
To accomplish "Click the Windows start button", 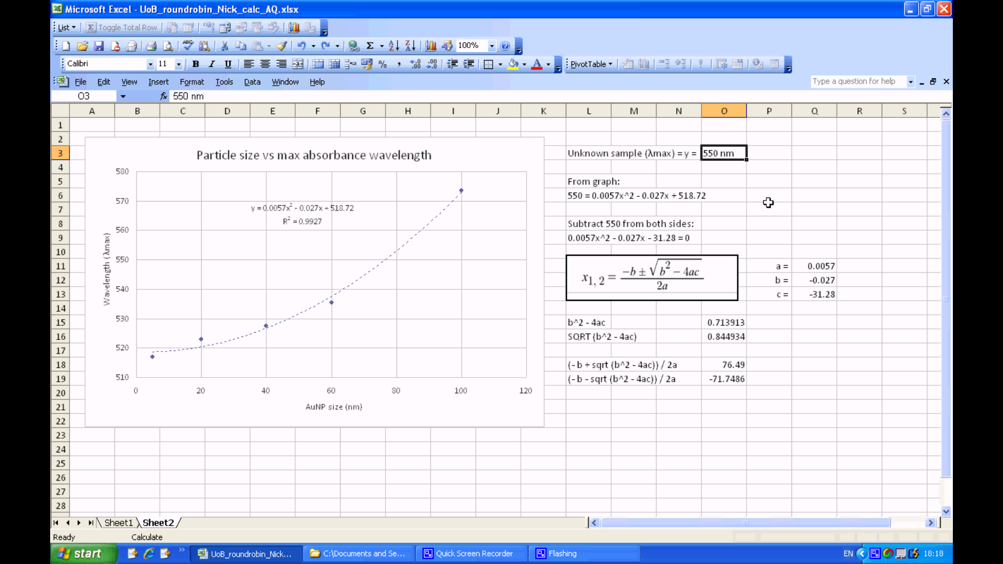I will [x=84, y=554].
